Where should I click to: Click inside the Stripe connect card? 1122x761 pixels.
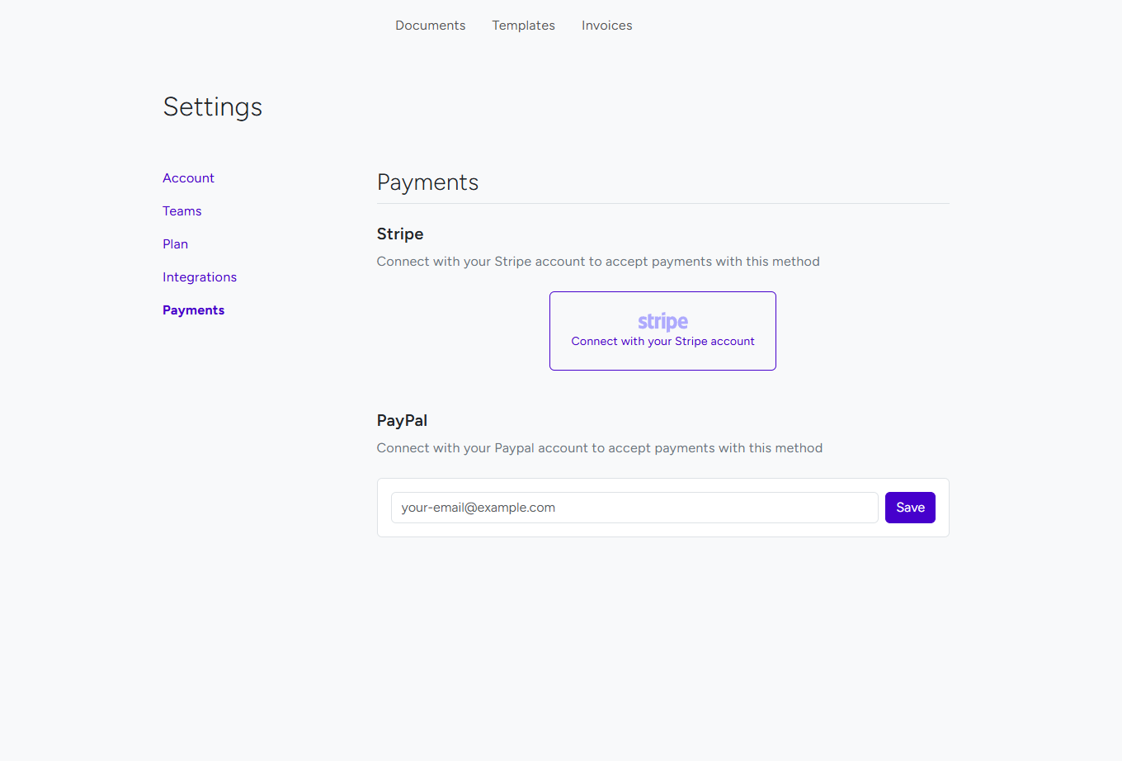(x=662, y=330)
